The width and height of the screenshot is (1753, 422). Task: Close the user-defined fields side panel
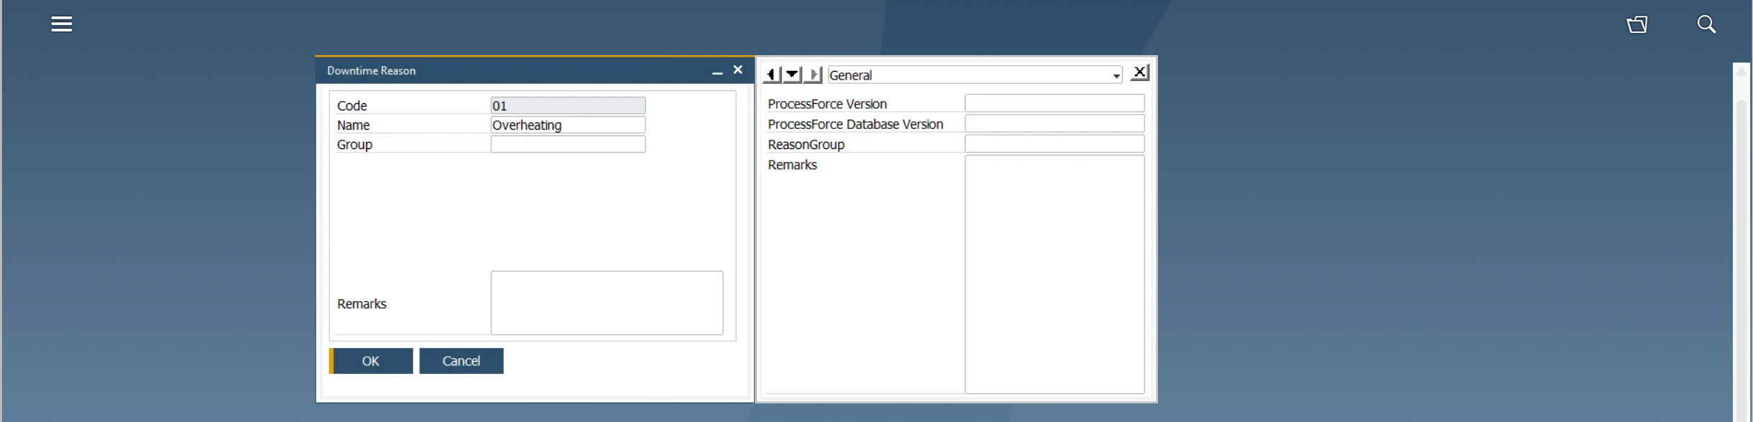[x=1140, y=72]
